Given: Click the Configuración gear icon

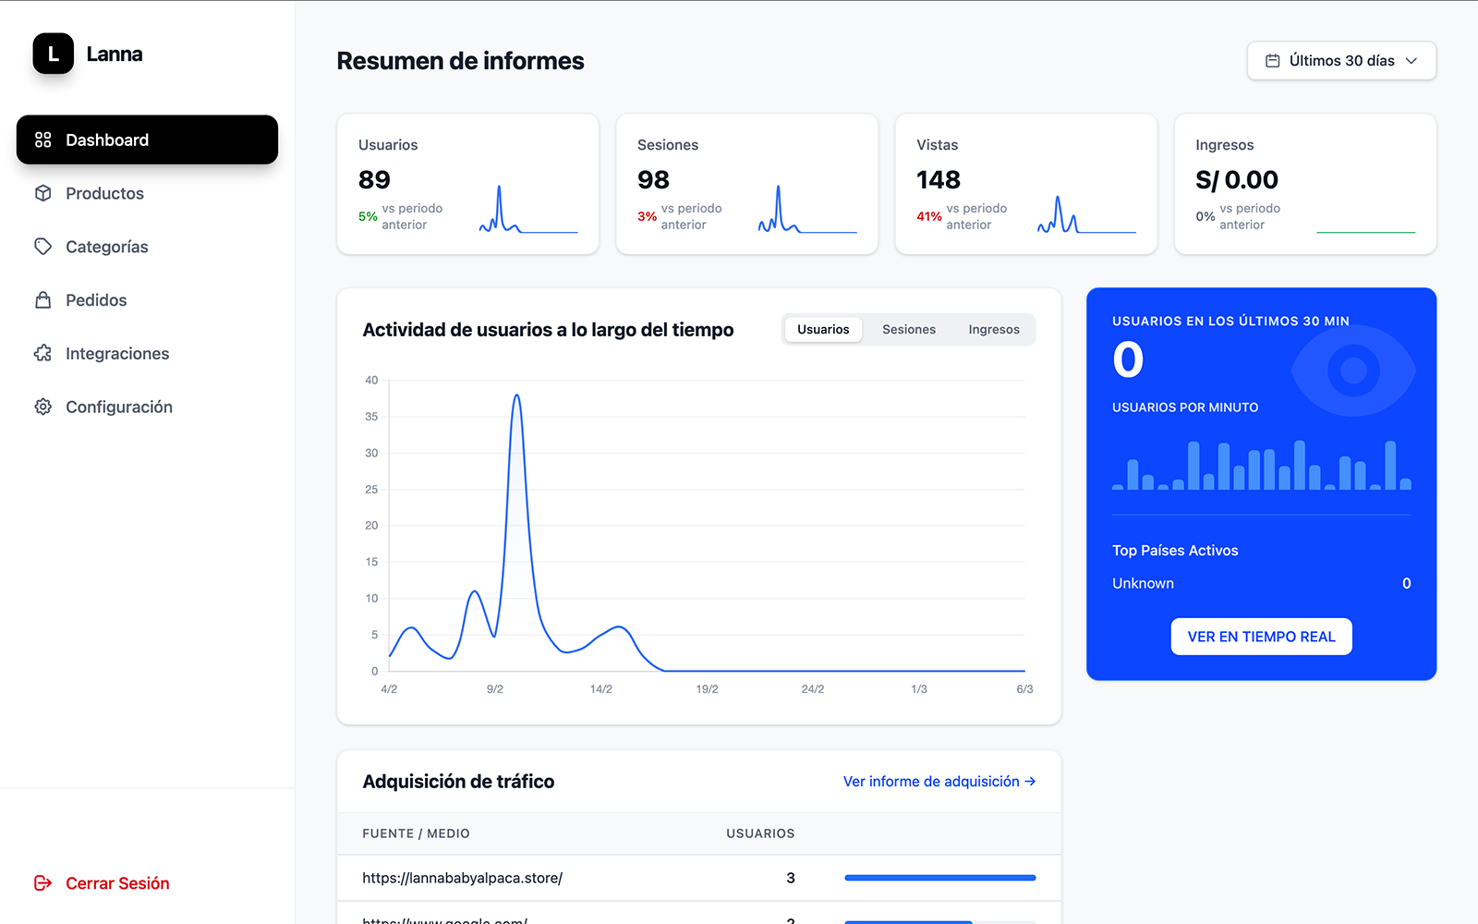Looking at the screenshot, I should tap(43, 407).
